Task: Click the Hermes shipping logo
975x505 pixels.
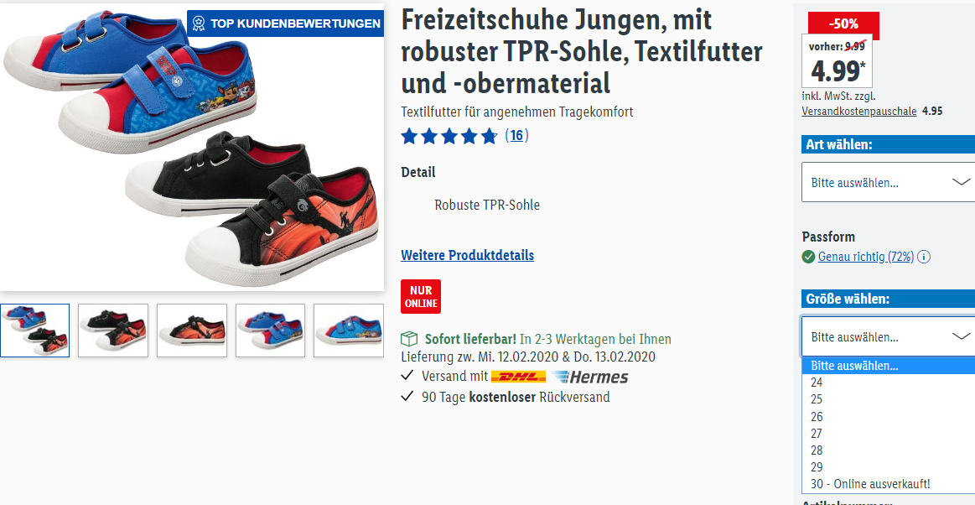Action: click(x=589, y=377)
